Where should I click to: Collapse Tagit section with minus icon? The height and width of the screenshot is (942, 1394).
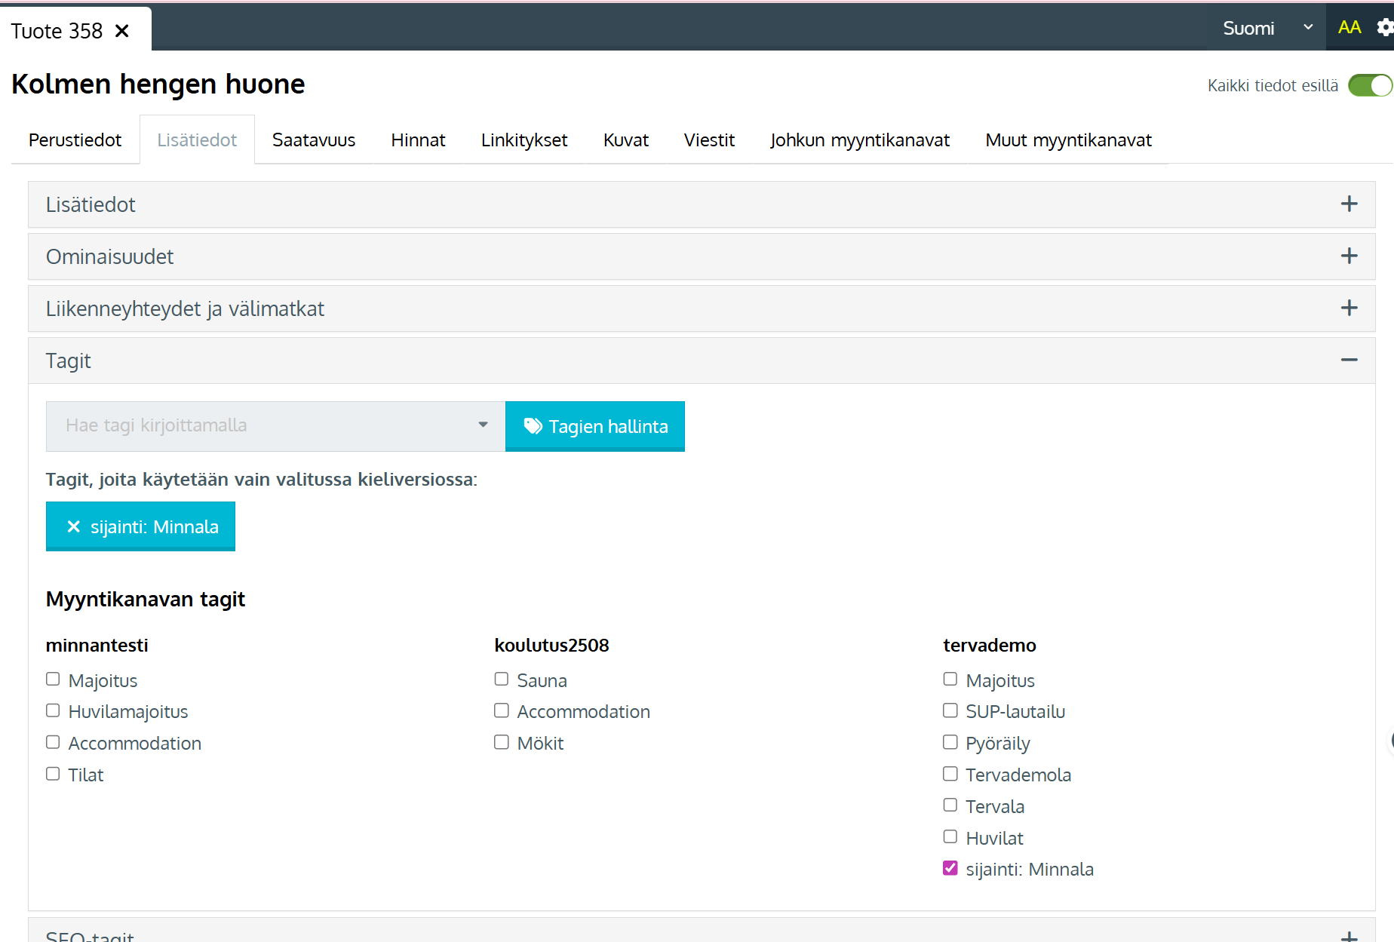click(x=1349, y=361)
